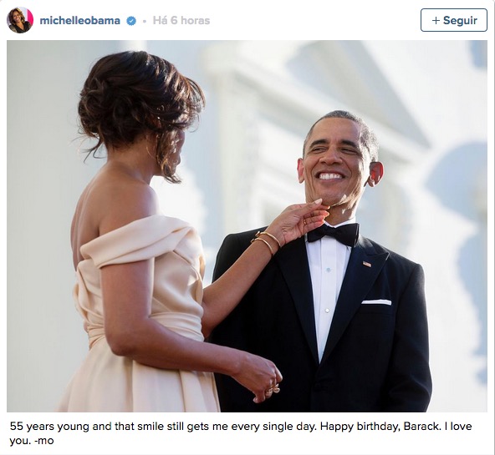Click the rings on the lowered hand
The image size is (495, 455).
(273, 389)
